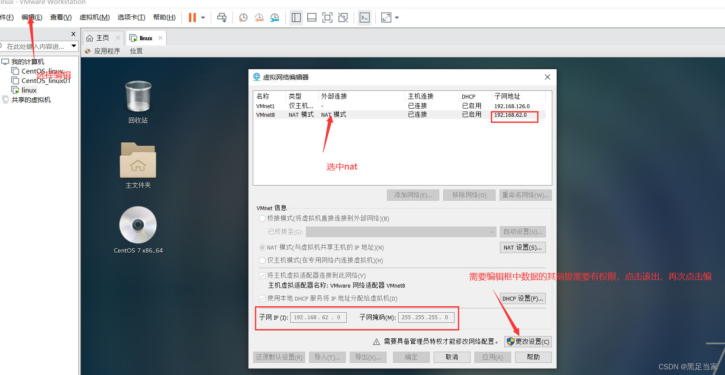Open the library search dropdown arrow
Screen dimensions: 725x375
point(74,46)
